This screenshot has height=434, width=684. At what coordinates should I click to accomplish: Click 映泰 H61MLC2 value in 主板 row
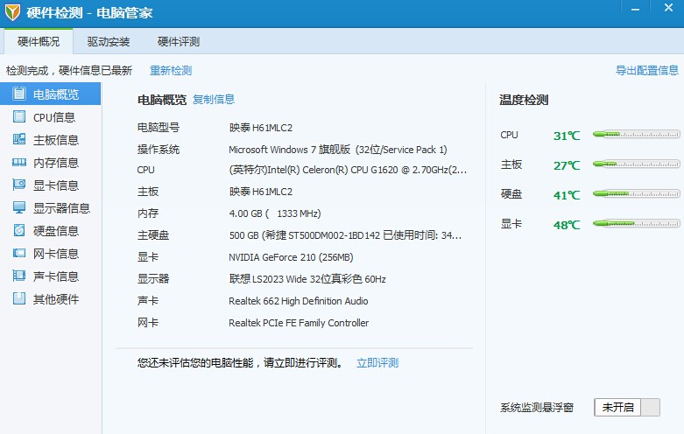pos(261,192)
